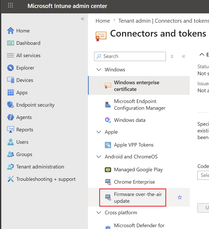
Task: Open the Code dropdown on right pane
Action: point(203,175)
